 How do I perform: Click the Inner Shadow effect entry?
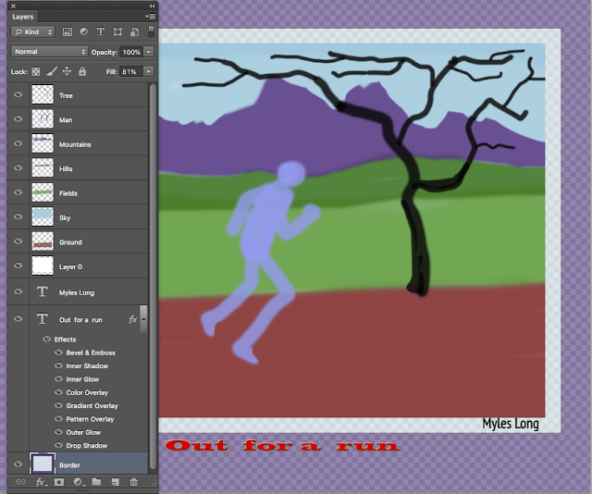click(87, 365)
